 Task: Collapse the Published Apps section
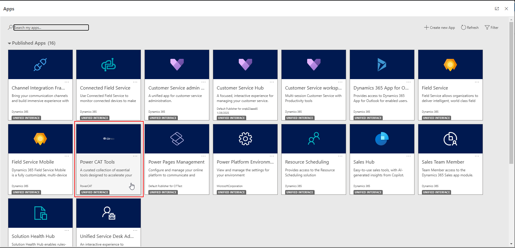tap(10, 43)
